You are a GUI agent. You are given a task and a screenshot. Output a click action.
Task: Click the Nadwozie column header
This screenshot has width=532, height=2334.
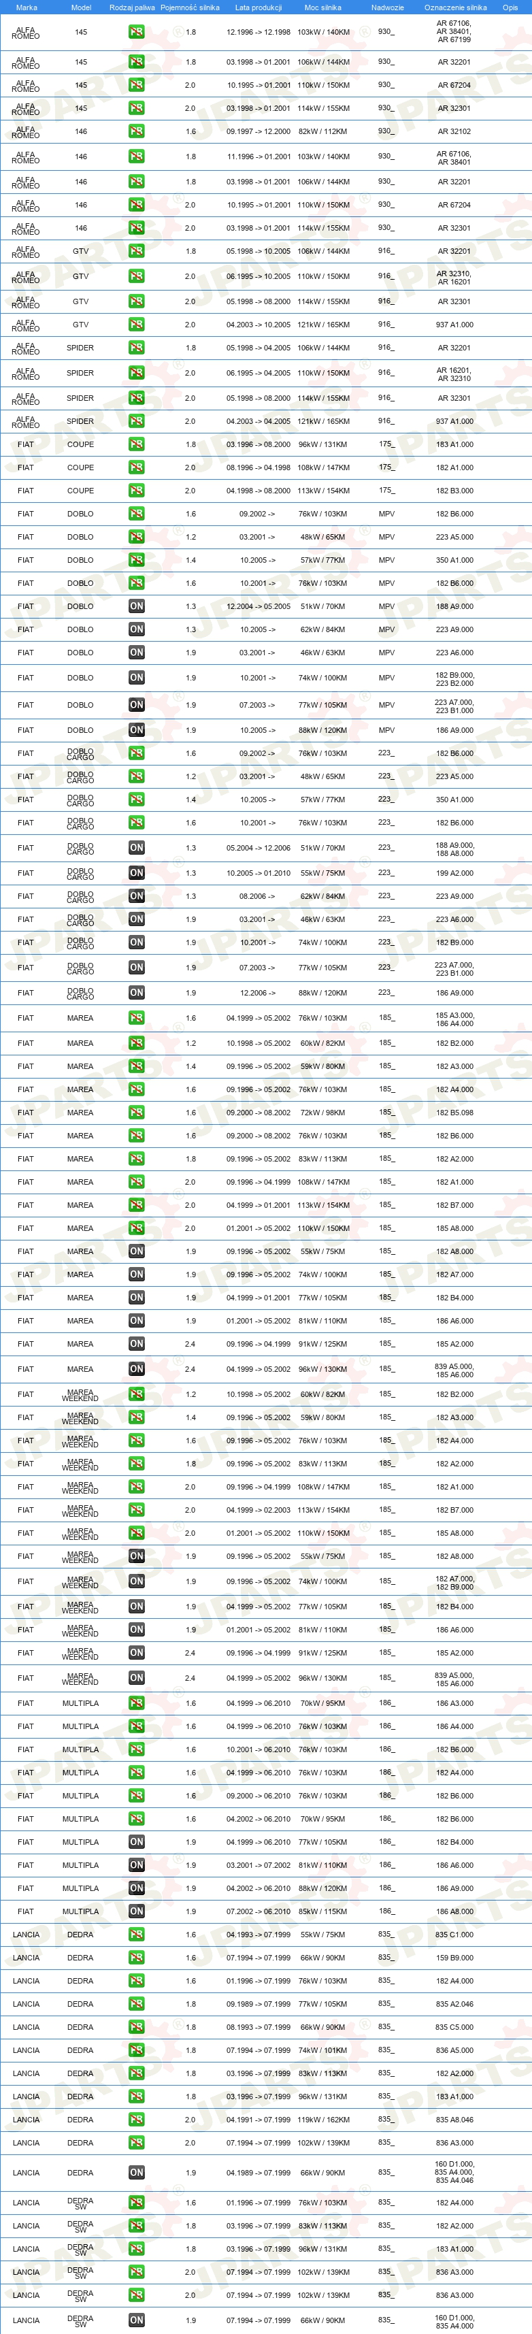388,7
